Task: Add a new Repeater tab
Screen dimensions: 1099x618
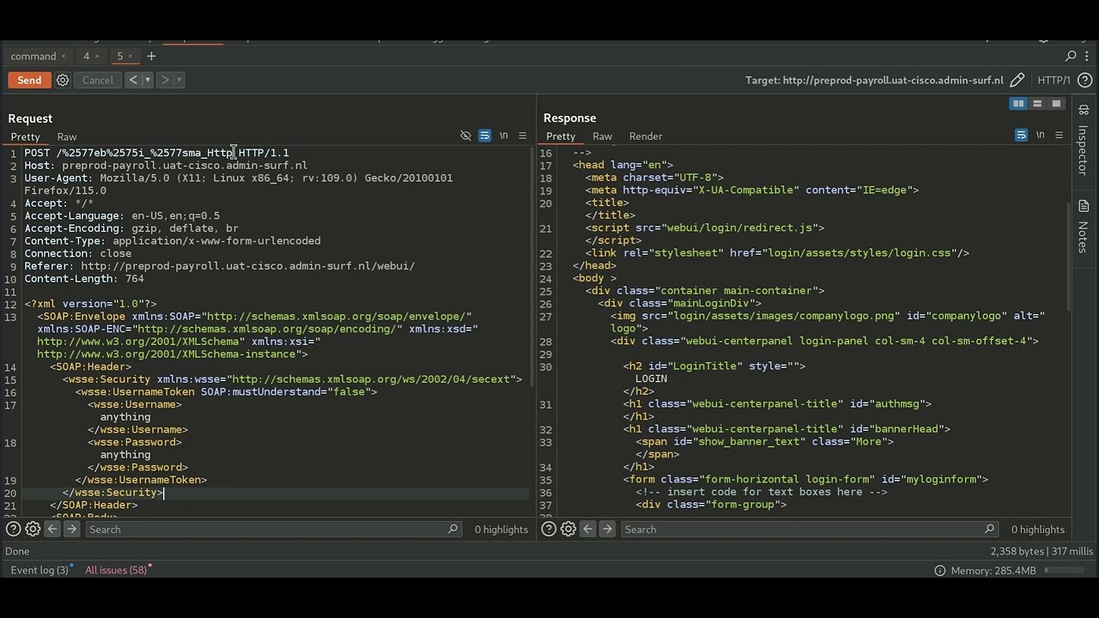Action: [x=151, y=56]
